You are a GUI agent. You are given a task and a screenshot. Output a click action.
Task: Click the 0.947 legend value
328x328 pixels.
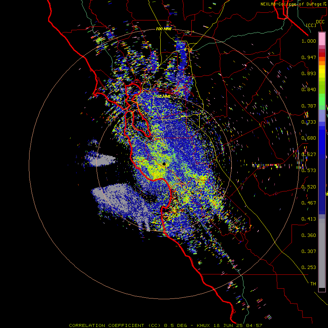click(309, 57)
